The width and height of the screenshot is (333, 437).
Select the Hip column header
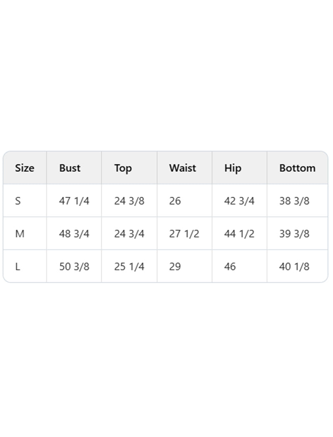tap(233, 168)
